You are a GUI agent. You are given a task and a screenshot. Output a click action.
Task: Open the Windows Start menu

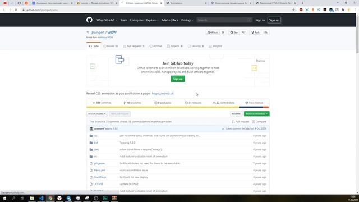pyautogui.click(x=4, y=198)
